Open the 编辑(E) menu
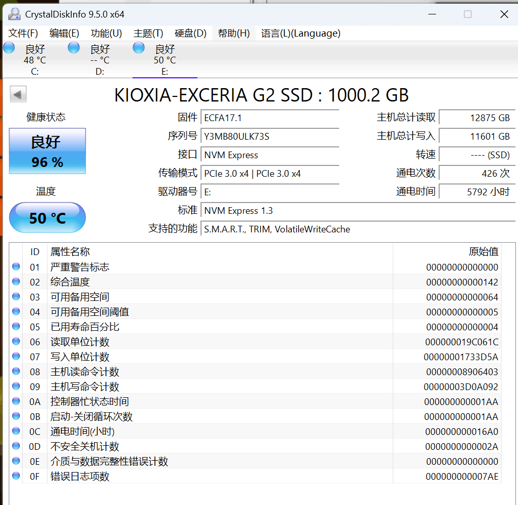This screenshot has width=518, height=505. point(64,33)
